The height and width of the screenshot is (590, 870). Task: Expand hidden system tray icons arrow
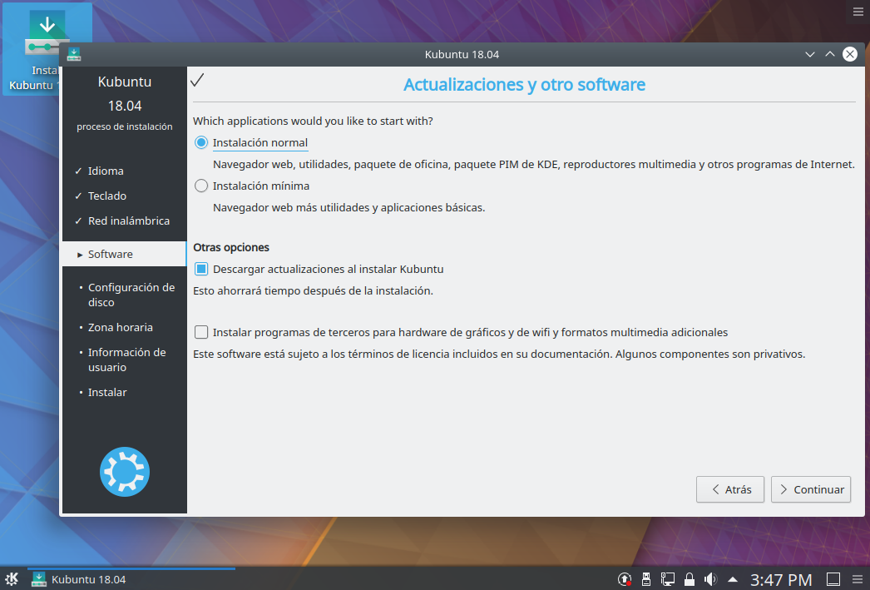(733, 579)
